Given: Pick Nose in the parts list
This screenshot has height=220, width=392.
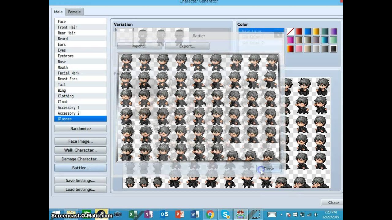Looking at the screenshot, I should (81, 62).
